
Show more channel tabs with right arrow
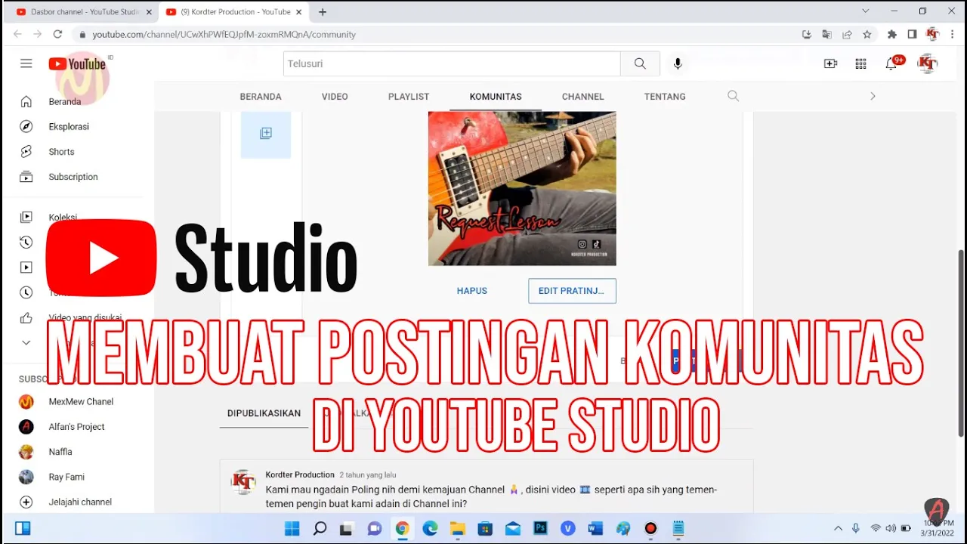(x=873, y=96)
